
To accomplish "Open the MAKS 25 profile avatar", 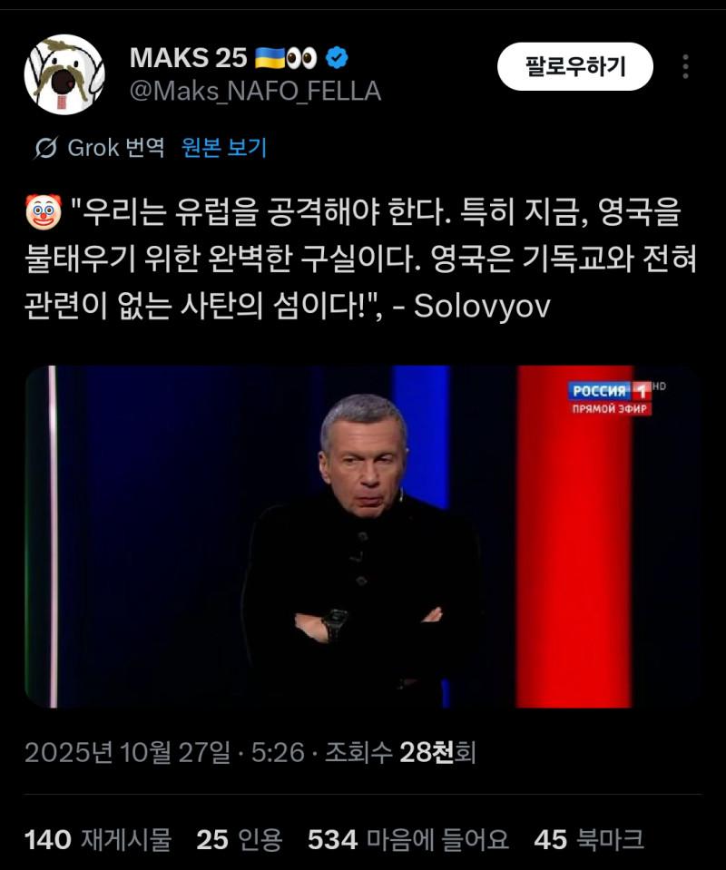I will click(x=64, y=74).
